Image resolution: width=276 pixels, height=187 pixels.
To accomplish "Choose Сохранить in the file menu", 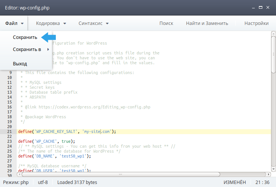I will [x=25, y=37].
